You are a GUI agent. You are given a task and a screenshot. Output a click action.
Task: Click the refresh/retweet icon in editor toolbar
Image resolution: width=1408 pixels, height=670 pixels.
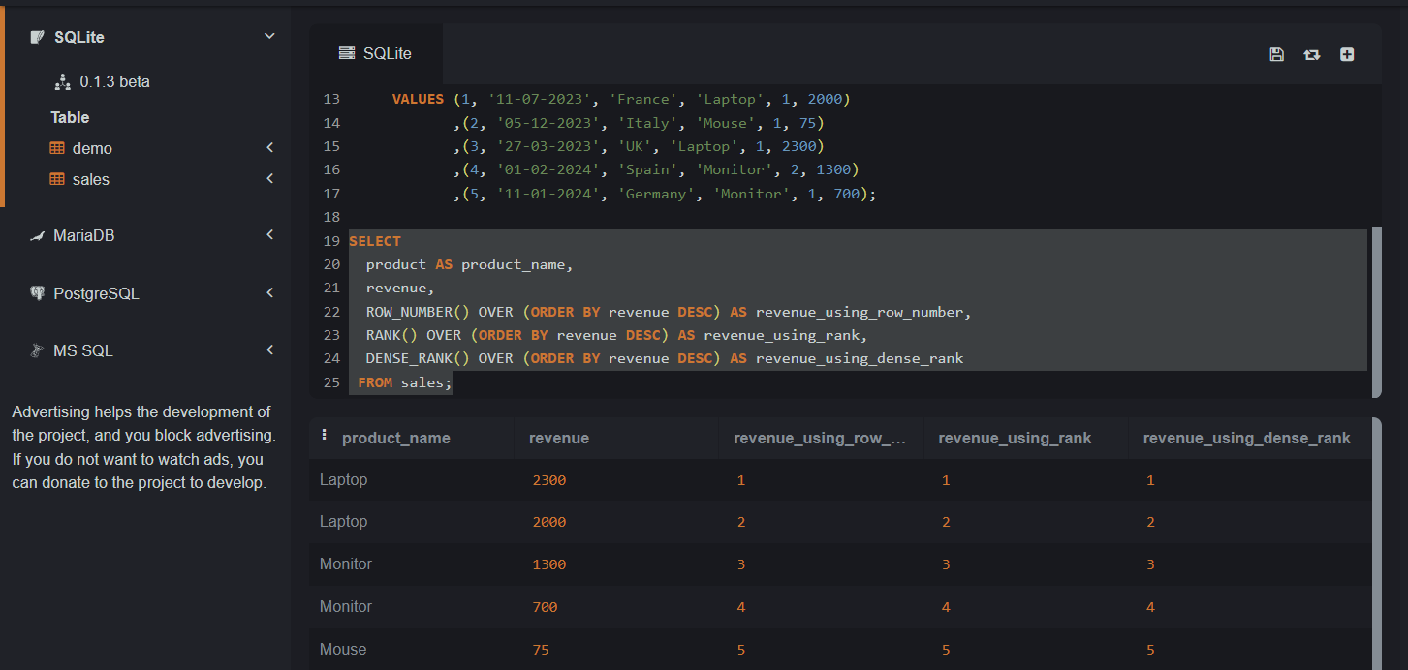[x=1311, y=54]
